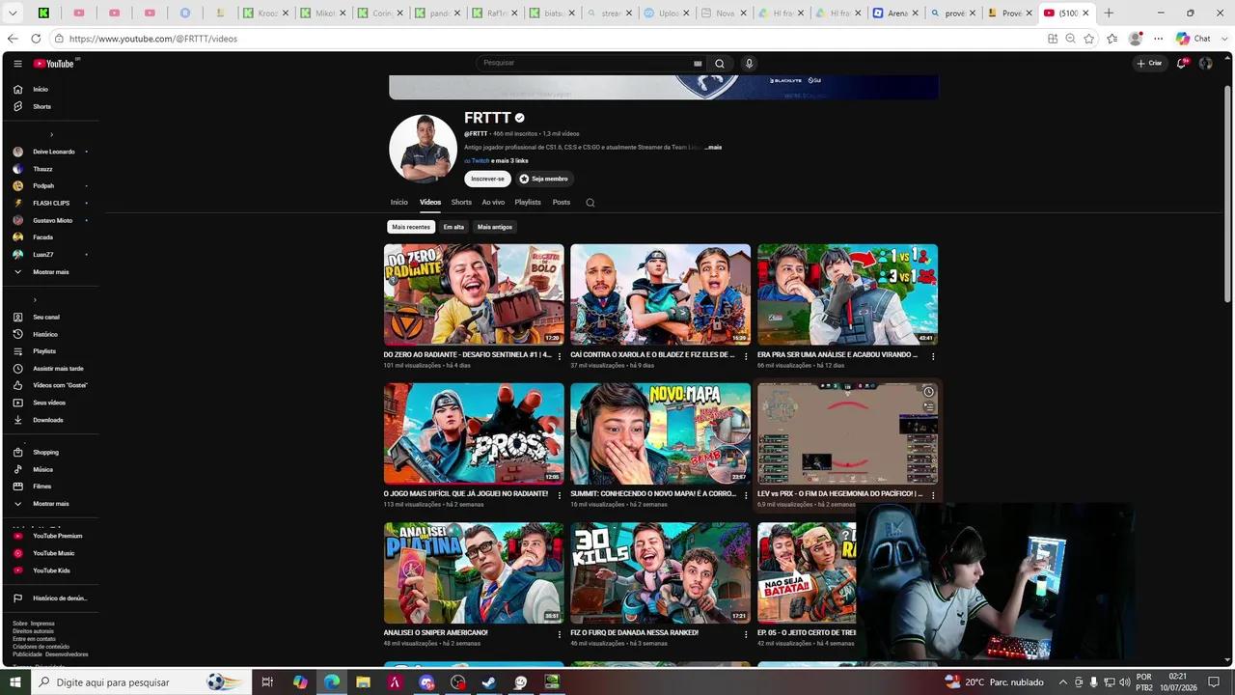Click the YouTube logo

(55, 64)
